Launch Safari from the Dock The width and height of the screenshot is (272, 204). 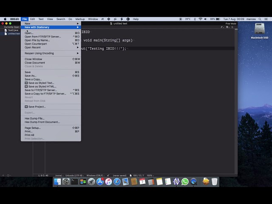(117, 181)
